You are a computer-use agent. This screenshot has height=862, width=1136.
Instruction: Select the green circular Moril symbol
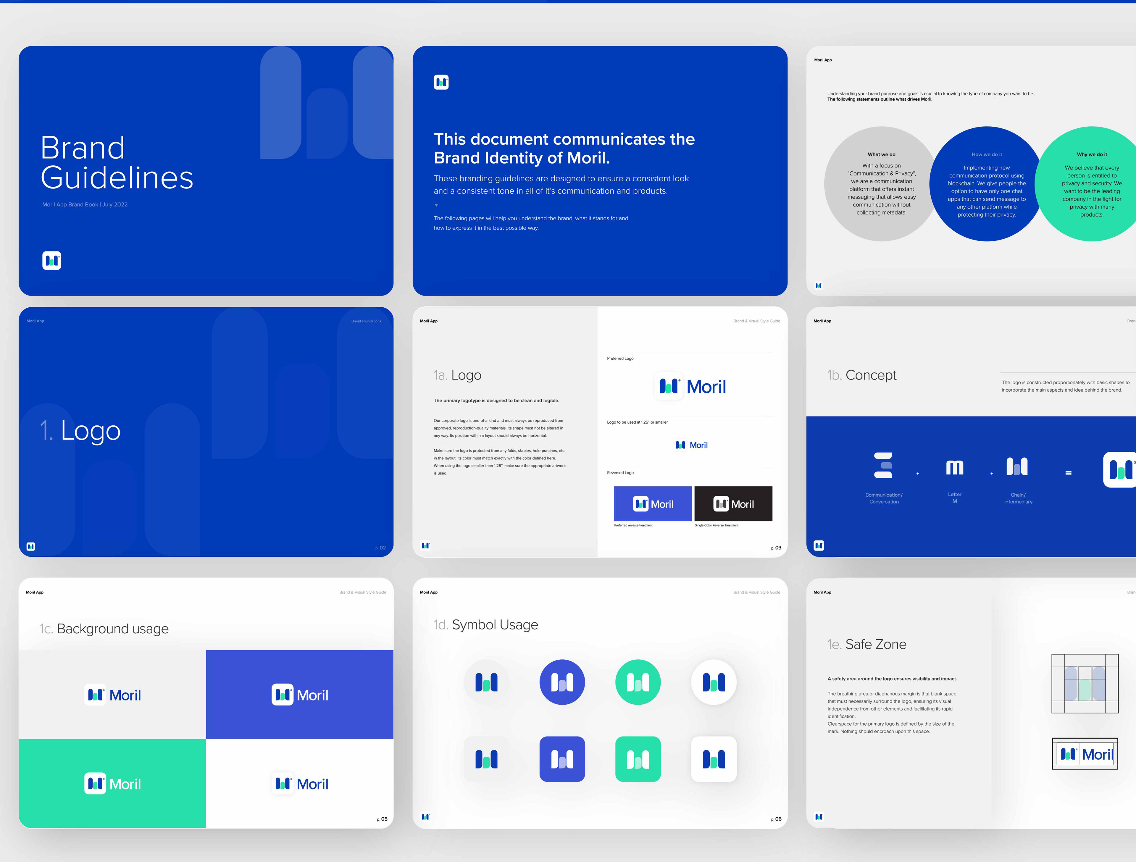[x=638, y=682]
